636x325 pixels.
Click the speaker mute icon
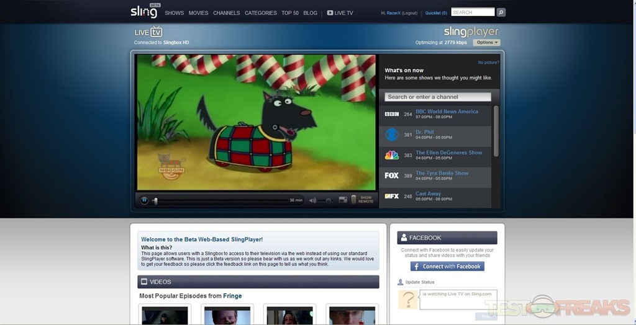tap(312, 200)
